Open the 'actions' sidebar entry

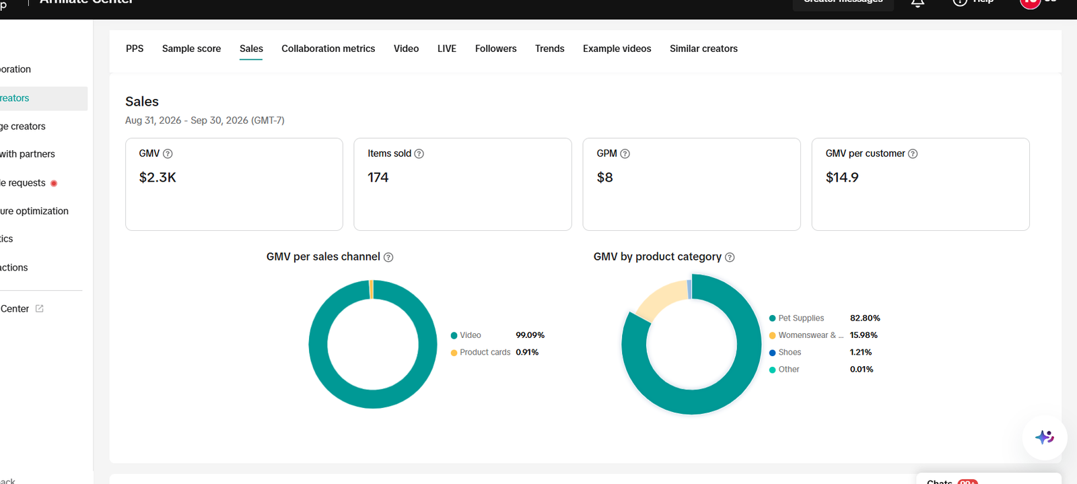point(14,268)
